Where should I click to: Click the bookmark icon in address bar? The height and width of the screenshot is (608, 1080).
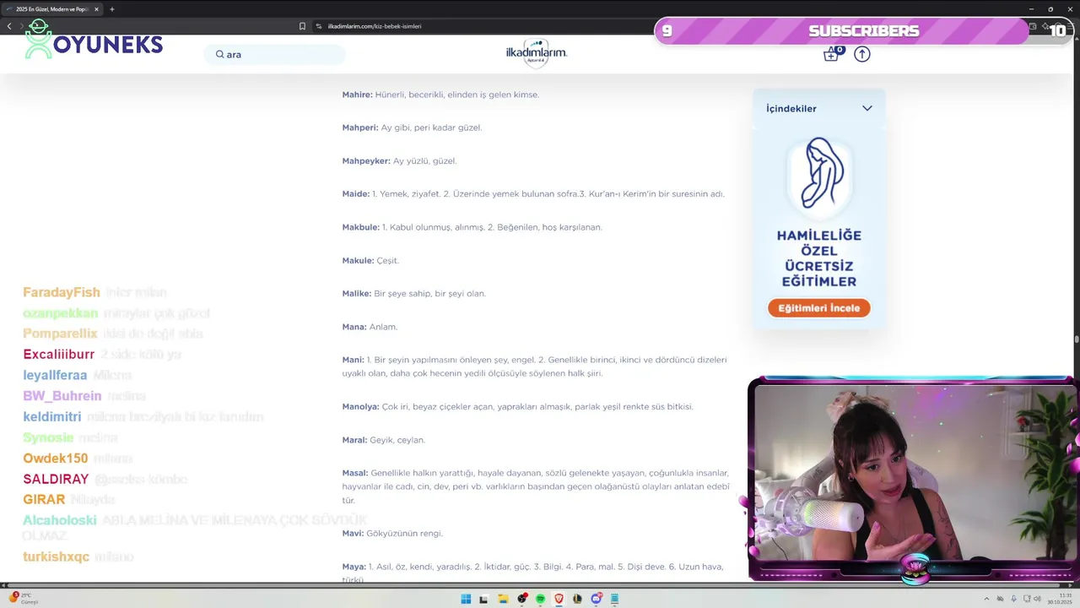[x=302, y=26]
